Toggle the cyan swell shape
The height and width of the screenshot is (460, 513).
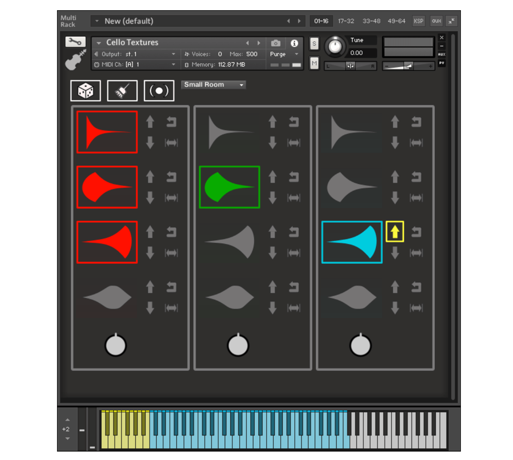pos(352,242)
